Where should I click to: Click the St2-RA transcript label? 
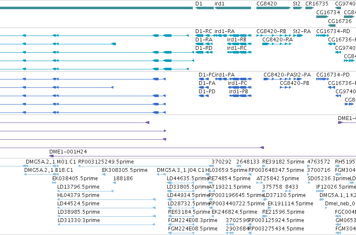click(x=302, y=31)
